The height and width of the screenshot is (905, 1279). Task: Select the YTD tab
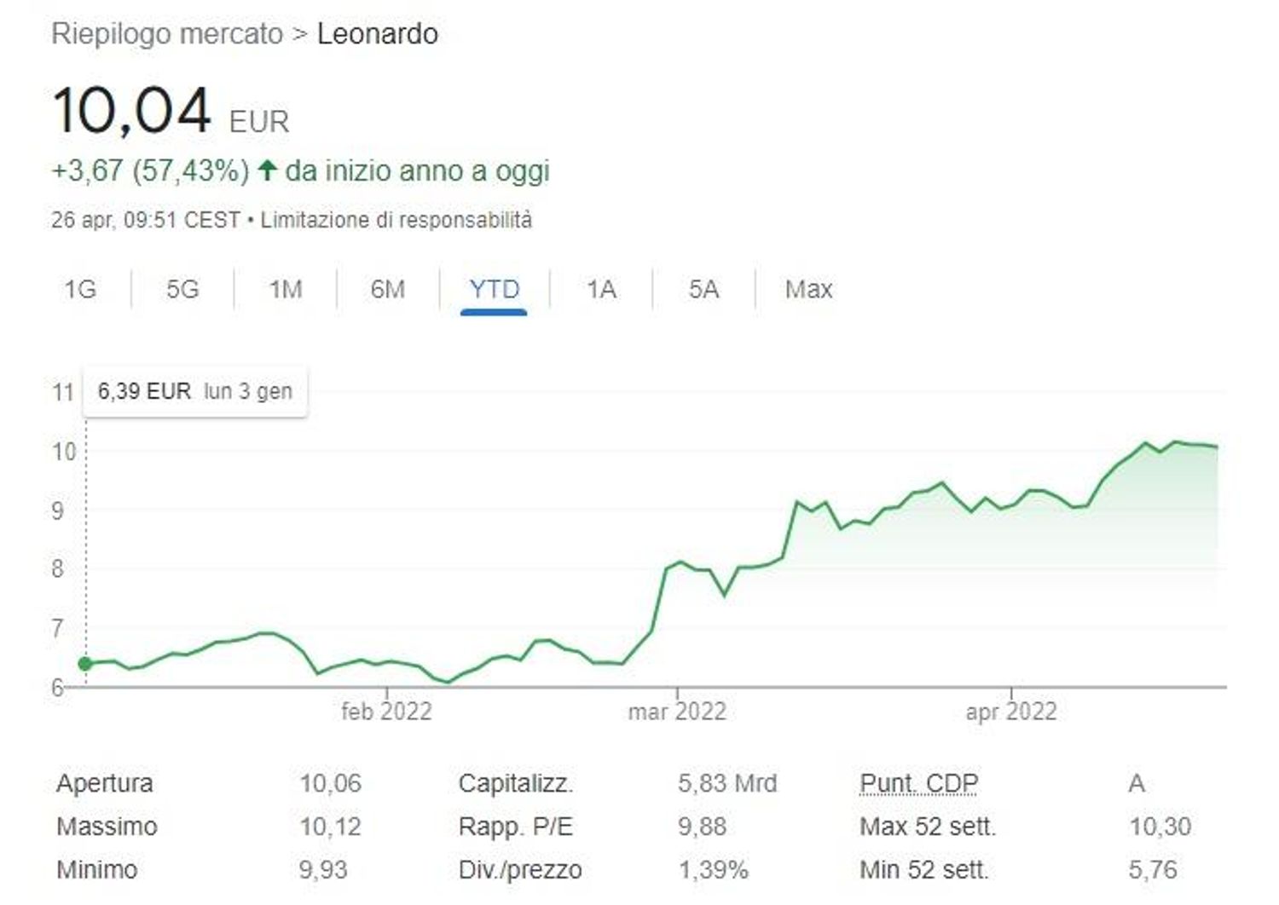point(494,290)
